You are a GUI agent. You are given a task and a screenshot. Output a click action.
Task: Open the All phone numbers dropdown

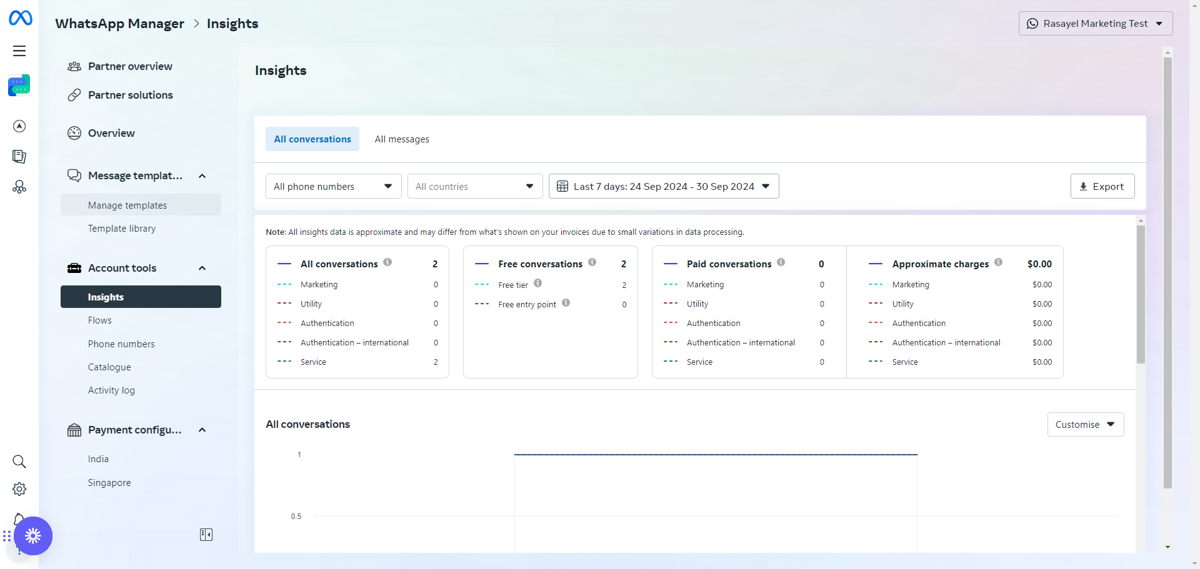click(x=333, y=186)
